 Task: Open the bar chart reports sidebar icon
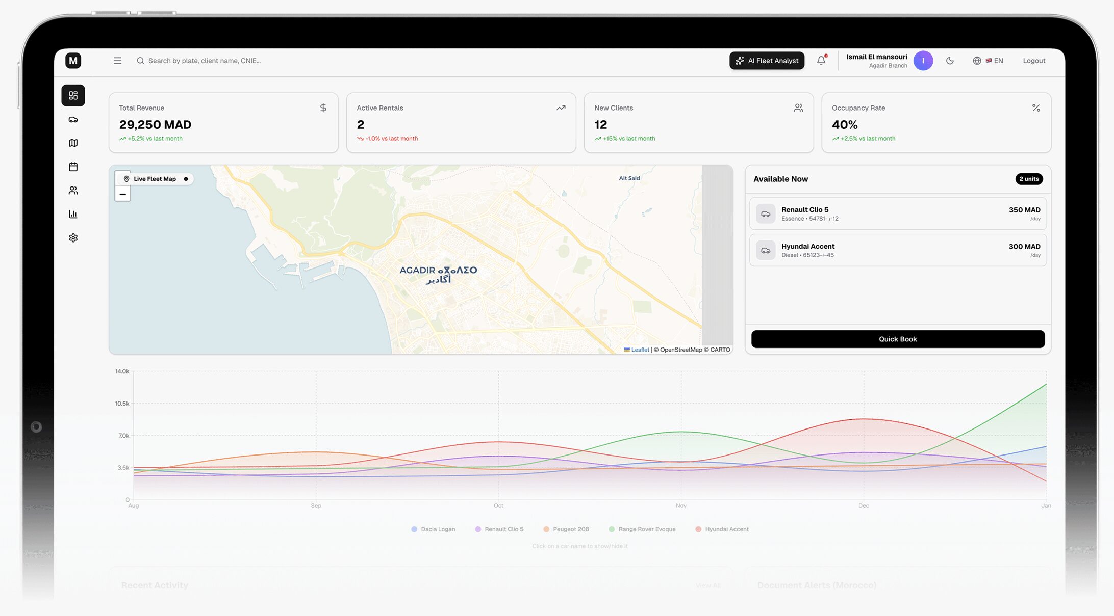click(73, 214)
